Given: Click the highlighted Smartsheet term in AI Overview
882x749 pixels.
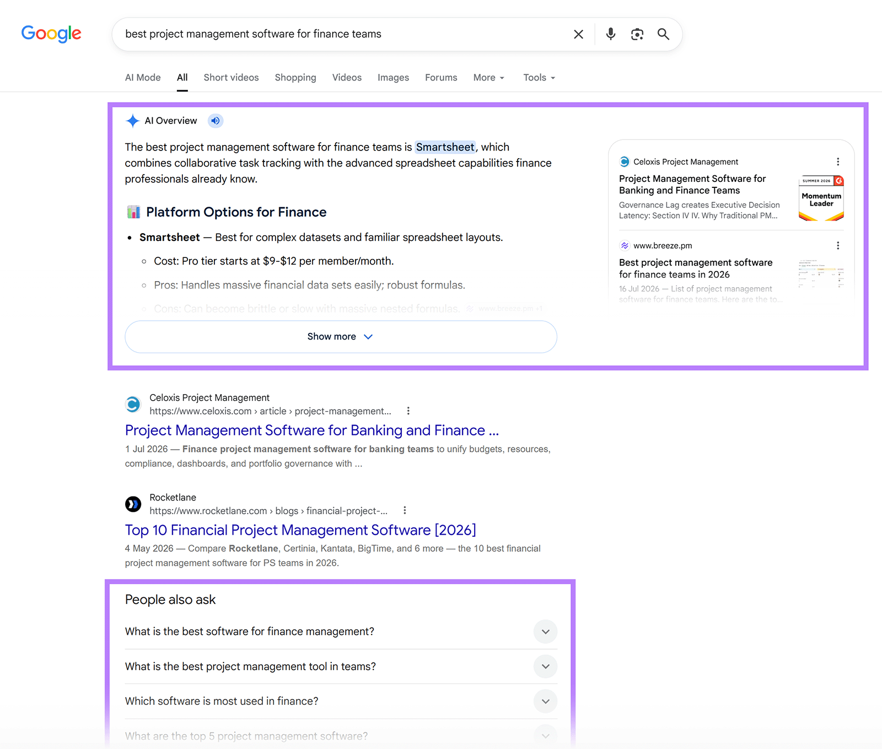Looking at the screenshot, I should pyautogui.click(x=445, y=147).
